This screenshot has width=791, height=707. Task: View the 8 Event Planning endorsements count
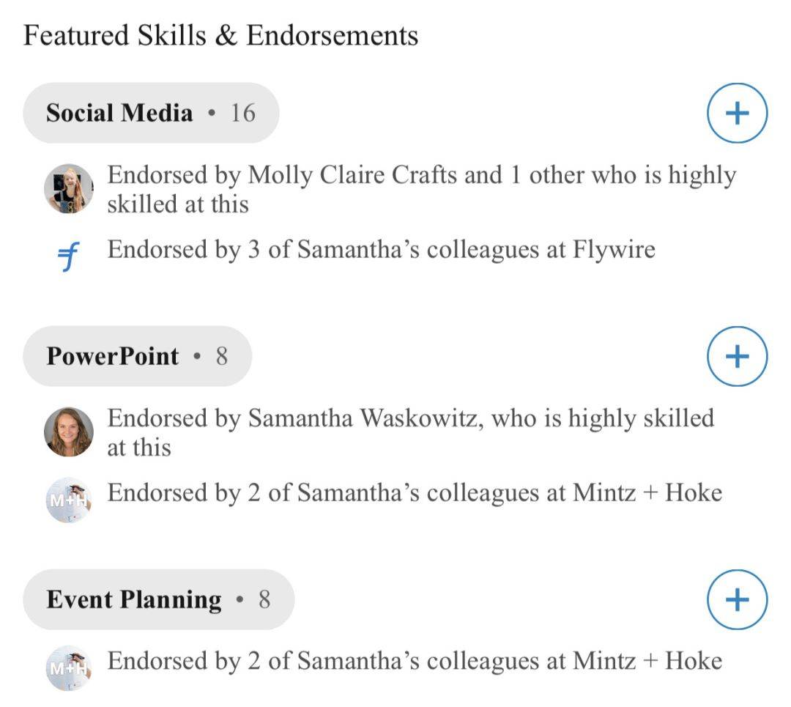coord(264,599)
